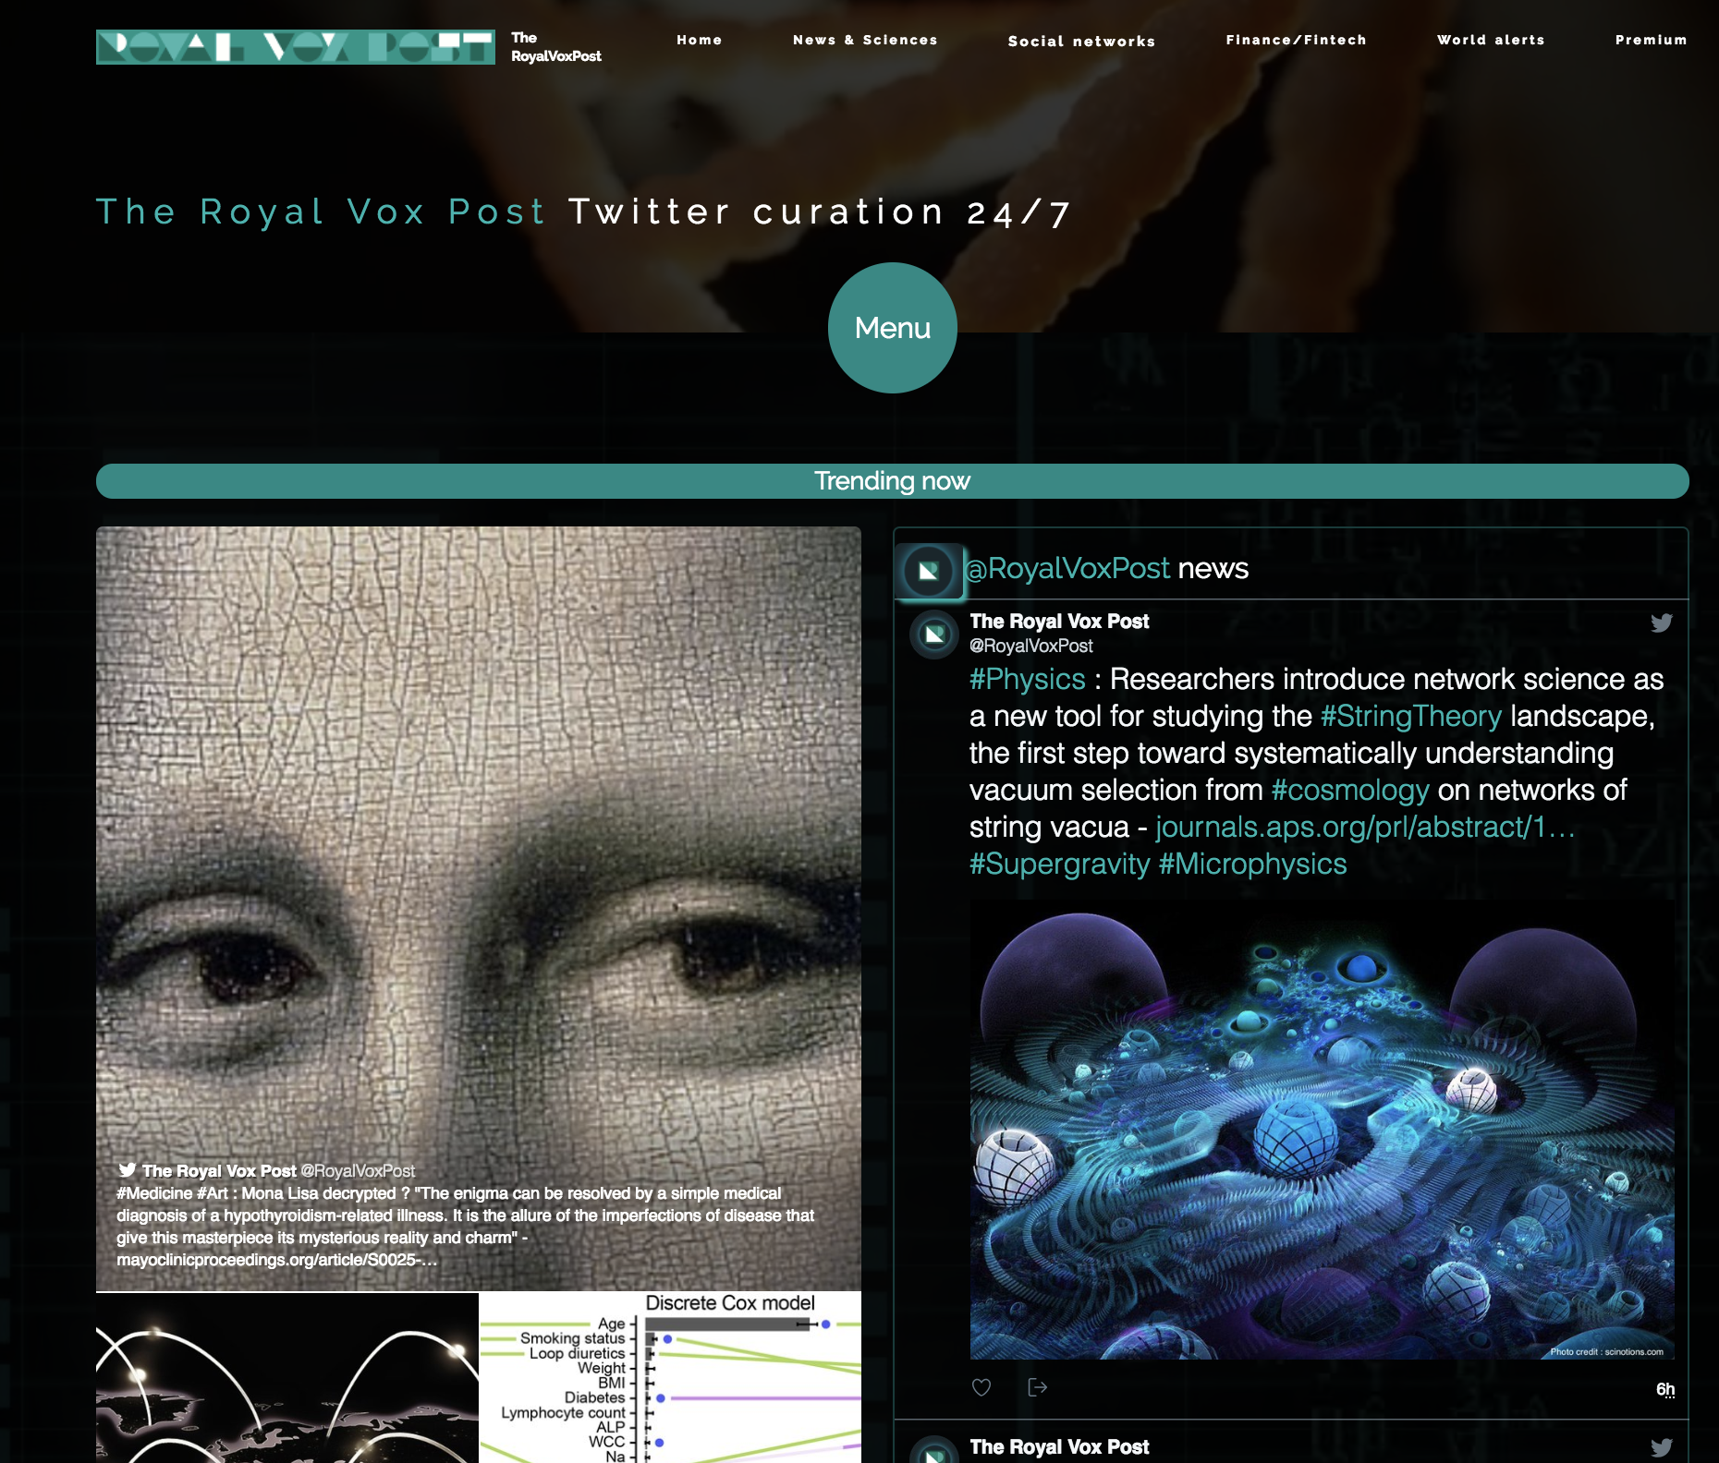This screenshot has width=1719, height=1463.
Task: Open News & Sciences menu
Action: coord(865,40)
